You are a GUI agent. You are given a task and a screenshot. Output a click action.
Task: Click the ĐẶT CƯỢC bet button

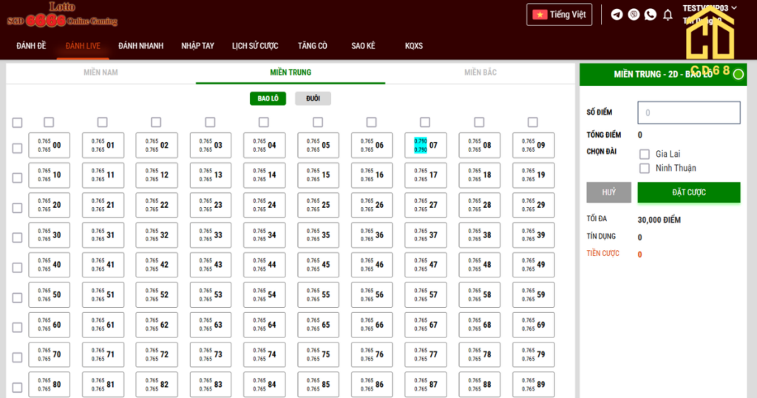coord(689,192)
